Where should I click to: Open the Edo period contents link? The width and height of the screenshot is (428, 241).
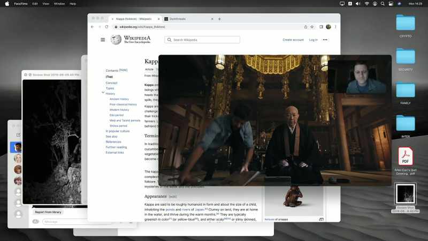click(x=117, y=115)
